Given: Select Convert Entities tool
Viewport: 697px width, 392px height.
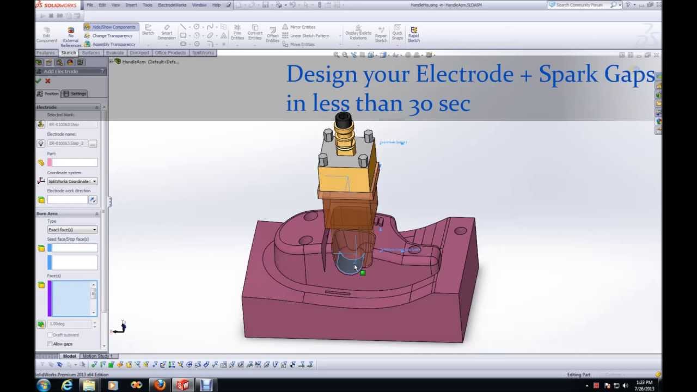Looking at the screenshot, I should [255, 33].
